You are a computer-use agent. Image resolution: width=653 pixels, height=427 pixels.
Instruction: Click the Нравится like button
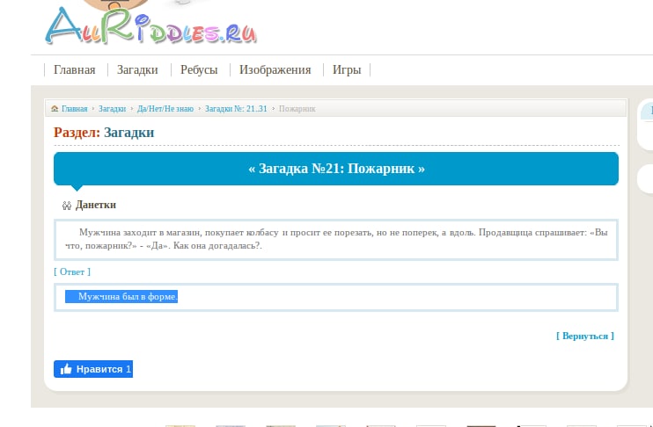[93, 369]
